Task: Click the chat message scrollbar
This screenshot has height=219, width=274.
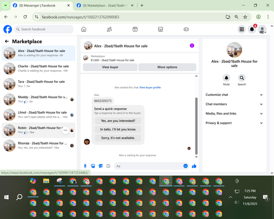Action: point(196,126)
